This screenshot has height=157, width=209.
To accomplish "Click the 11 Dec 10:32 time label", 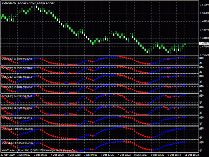I will pos(192,155).
